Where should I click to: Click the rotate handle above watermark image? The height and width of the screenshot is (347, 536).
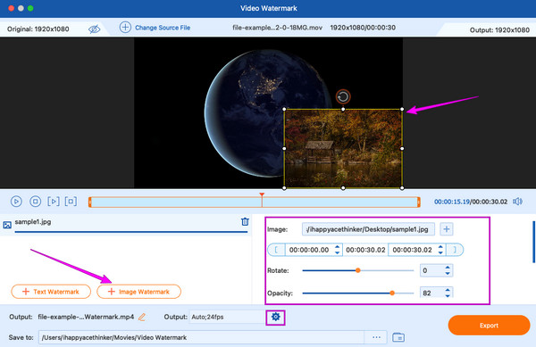point(343,97)
